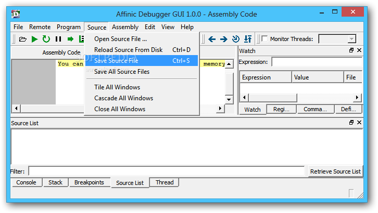Click assembly view scroll right arrow
The image size is (378, 213).
[x=220, y=108]
